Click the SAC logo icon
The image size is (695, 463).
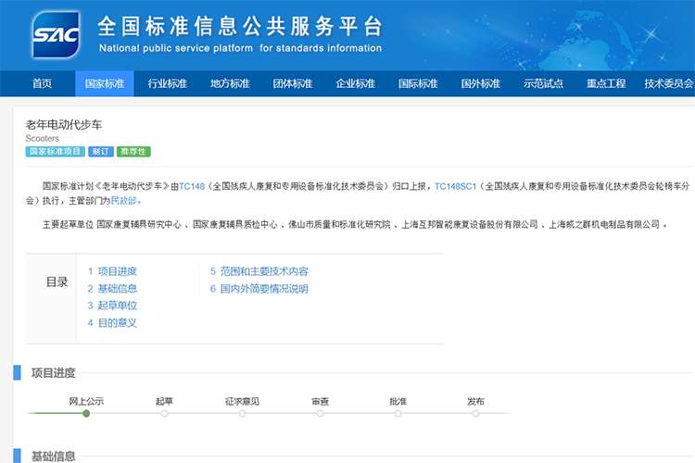click(x=55, y=36)
